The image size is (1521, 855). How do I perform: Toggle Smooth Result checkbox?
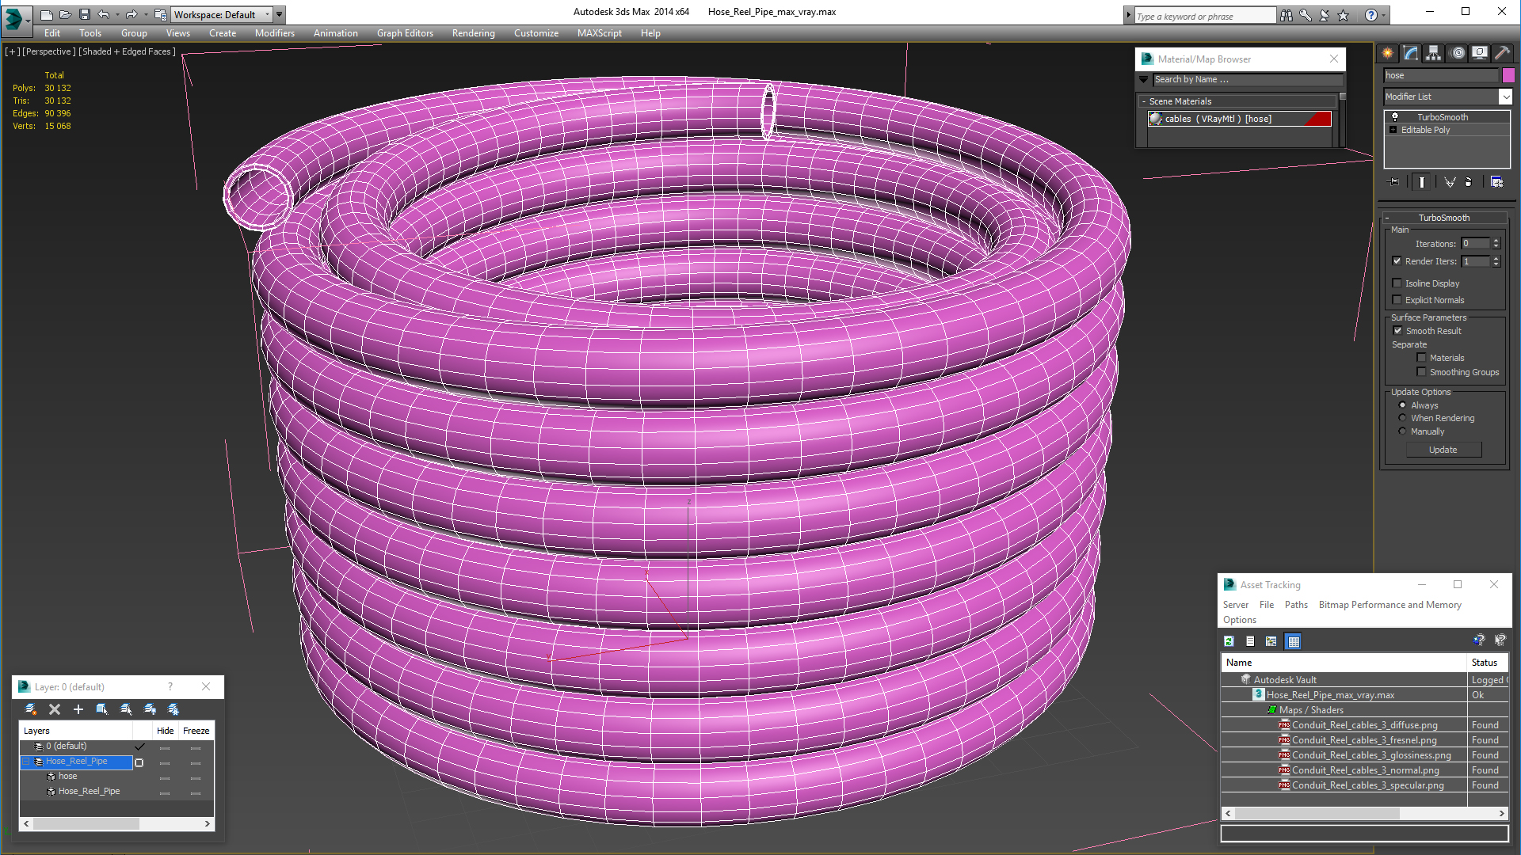coord(1397,330)
